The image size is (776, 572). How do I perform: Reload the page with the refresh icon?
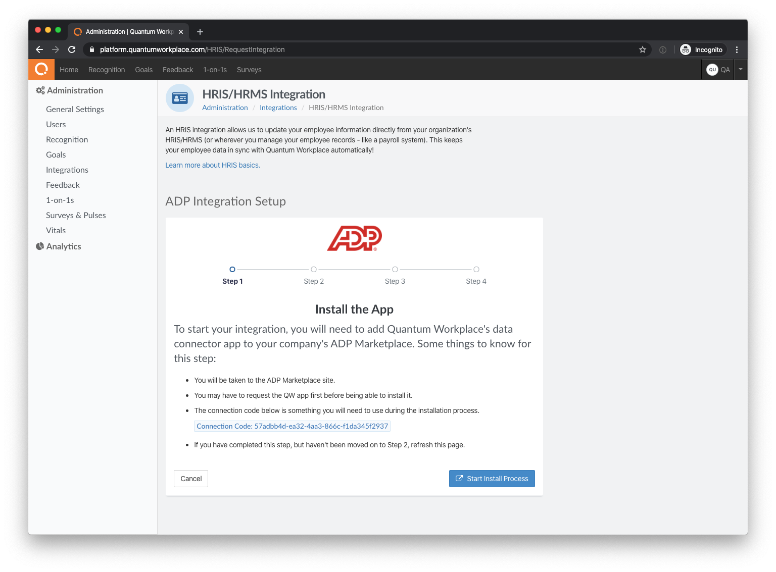72,49
